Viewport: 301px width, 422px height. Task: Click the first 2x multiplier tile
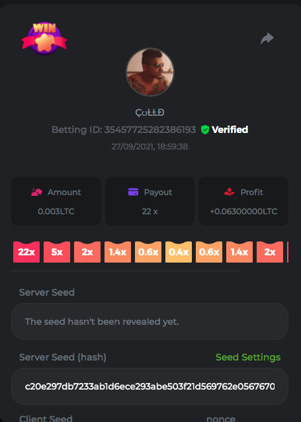tap(87, 252)
